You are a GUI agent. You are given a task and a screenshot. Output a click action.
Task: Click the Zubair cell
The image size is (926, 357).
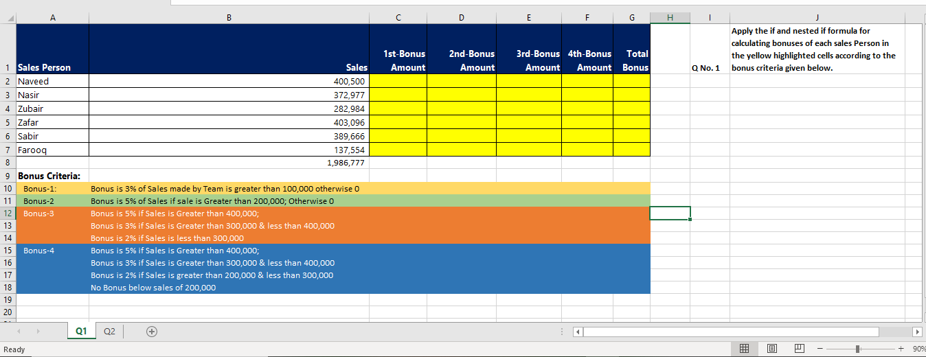pos(52,108)
